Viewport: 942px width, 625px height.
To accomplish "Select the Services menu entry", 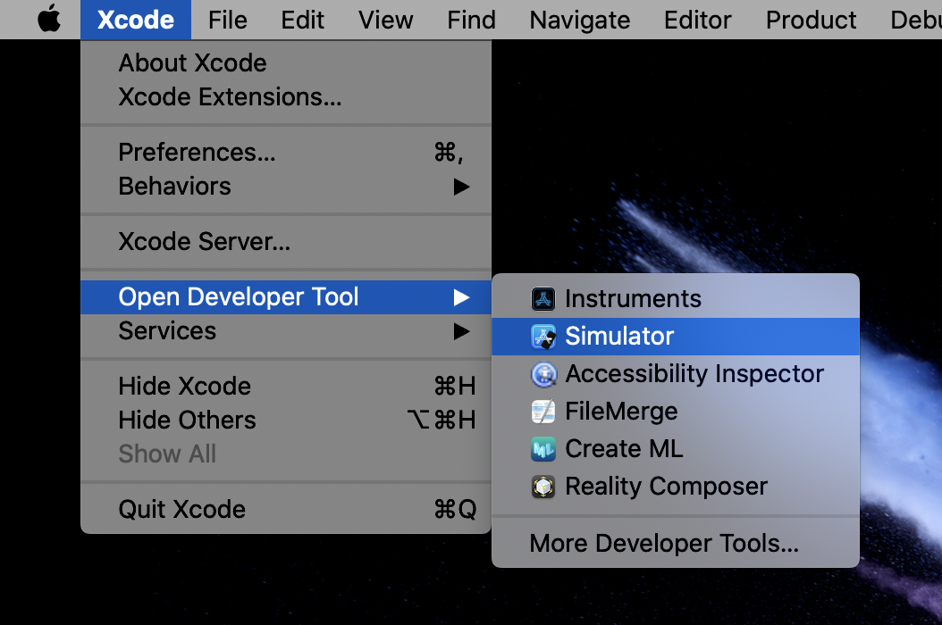I will [x=286, y=331].
